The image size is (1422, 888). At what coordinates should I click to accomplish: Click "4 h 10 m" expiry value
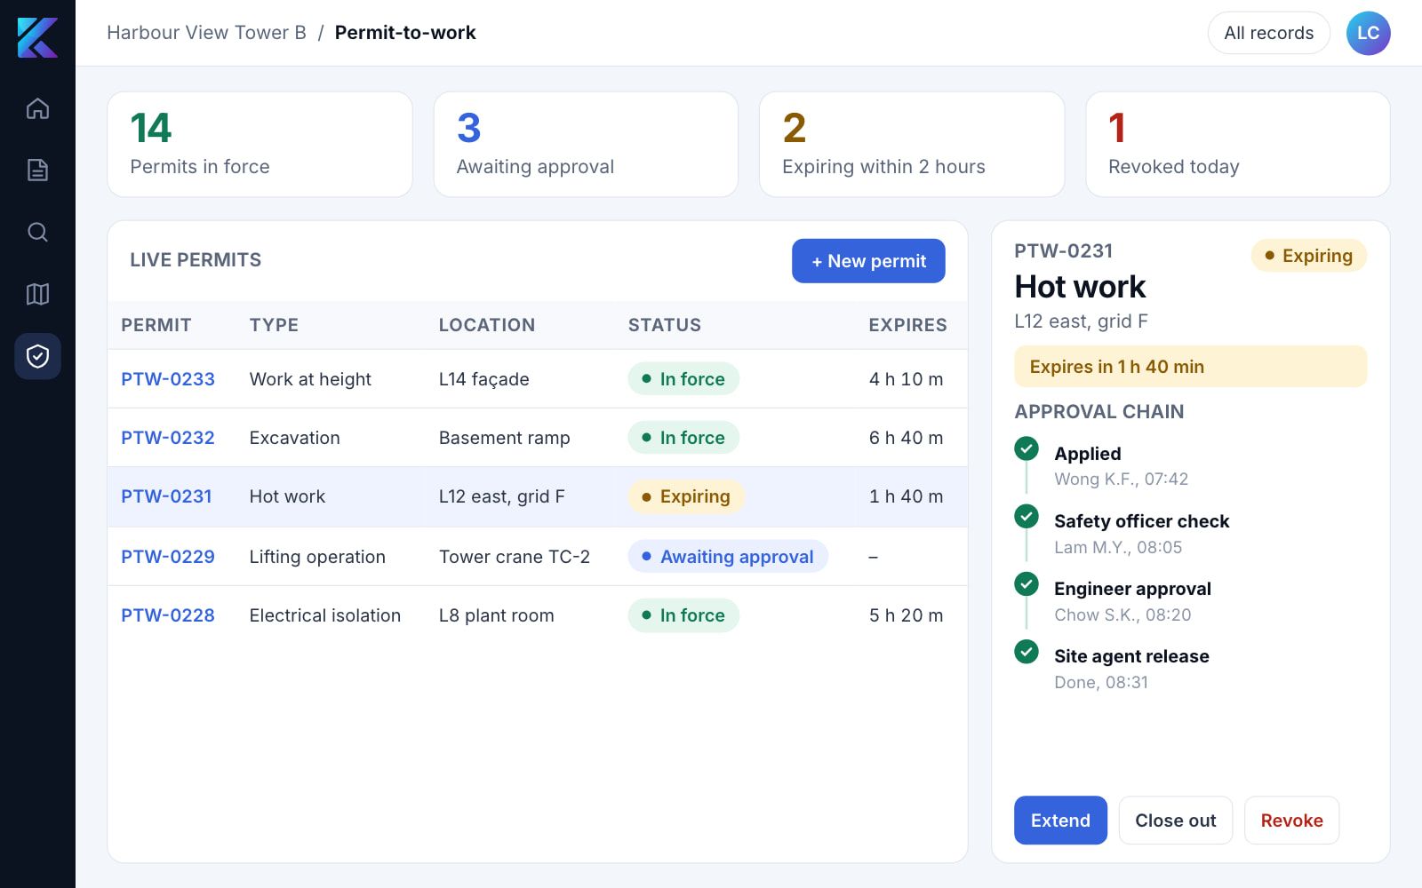pos(906,379)
